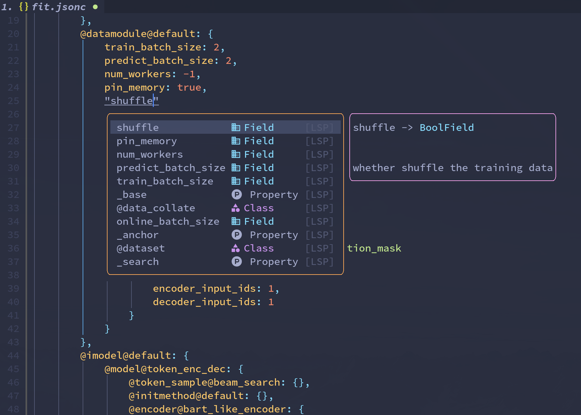Image resolution: width=581 pixels, height=415 pixels.
Task: Choose the pin_memory completion item
Action: (x=225, y=141)
